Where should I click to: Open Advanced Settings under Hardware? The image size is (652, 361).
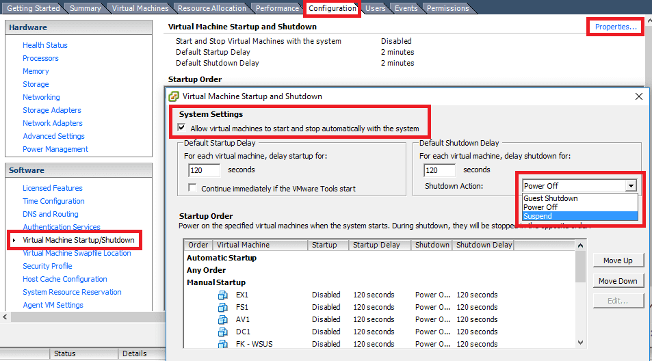pos(53,136)
